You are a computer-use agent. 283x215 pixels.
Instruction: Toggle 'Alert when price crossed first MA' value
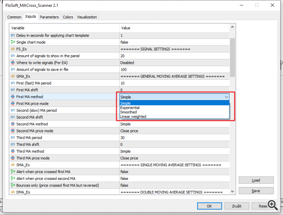pos(174,172)
